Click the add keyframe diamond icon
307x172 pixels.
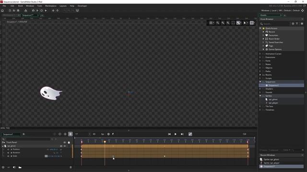coord(60,134)
